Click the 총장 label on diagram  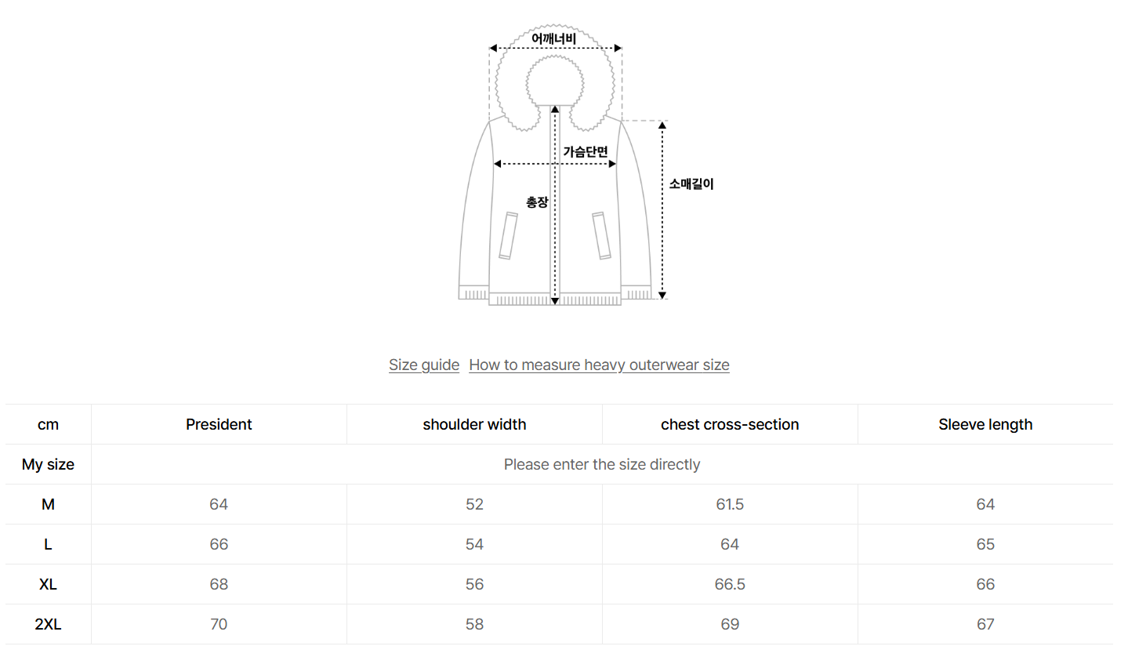(x=537, y=202)
